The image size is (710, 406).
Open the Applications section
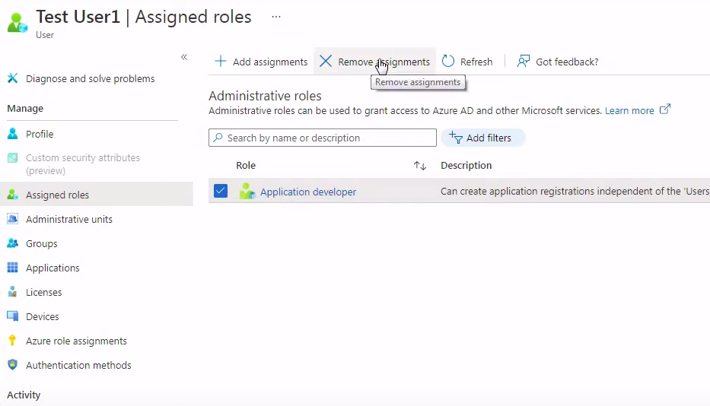click(53, 268)
